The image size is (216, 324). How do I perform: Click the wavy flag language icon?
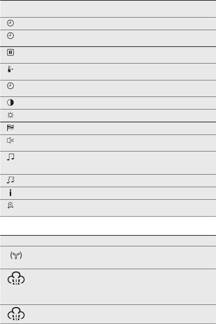10,128
